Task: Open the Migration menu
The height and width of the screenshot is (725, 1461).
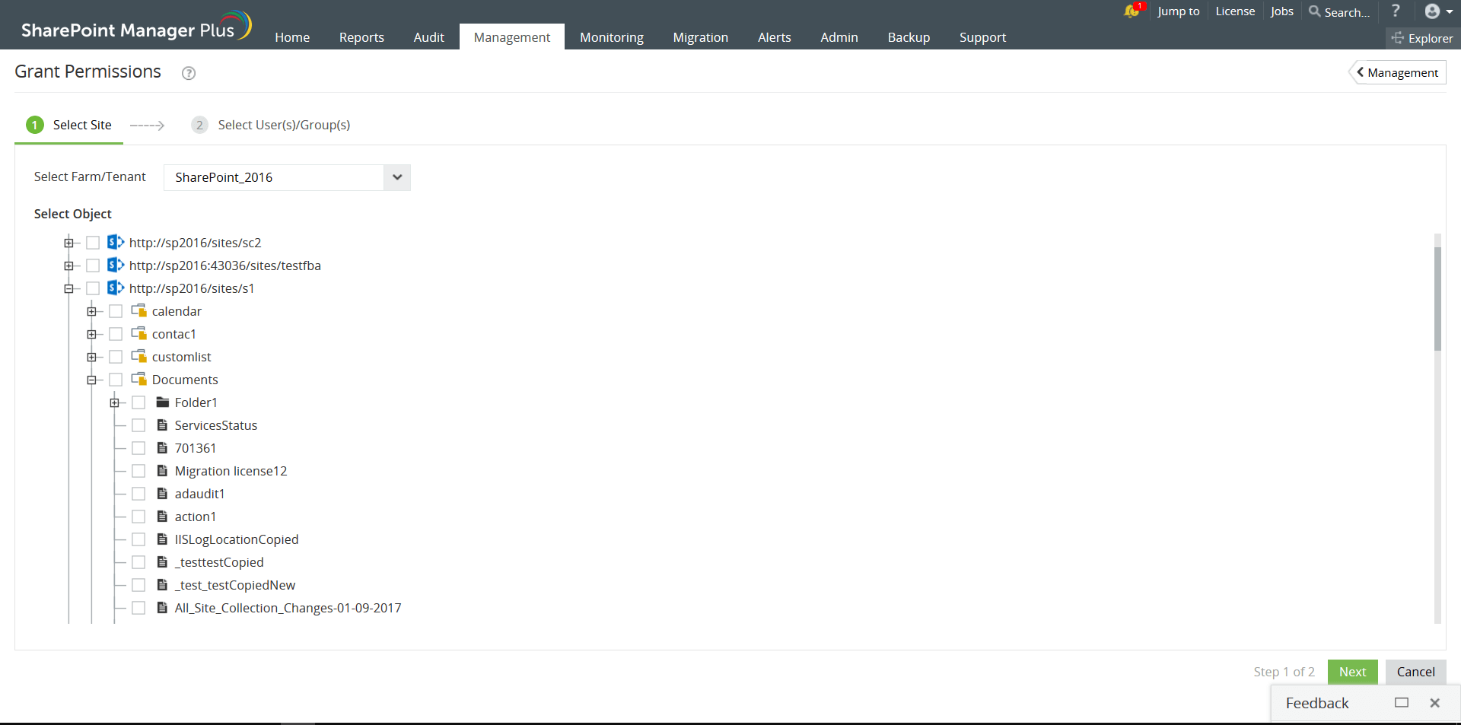Action: (700, 37)
